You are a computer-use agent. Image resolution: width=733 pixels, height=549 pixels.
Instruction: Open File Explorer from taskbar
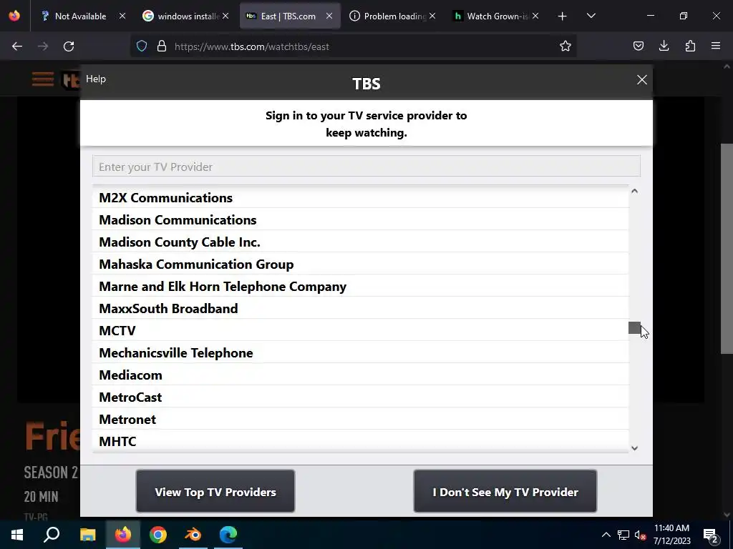click(x=87, y=535)
